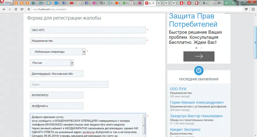Viewport: 257px width, 137px height.
Task: Open the Защита Прав Потребителей ad headline
Action: click(x=193, y=20)
